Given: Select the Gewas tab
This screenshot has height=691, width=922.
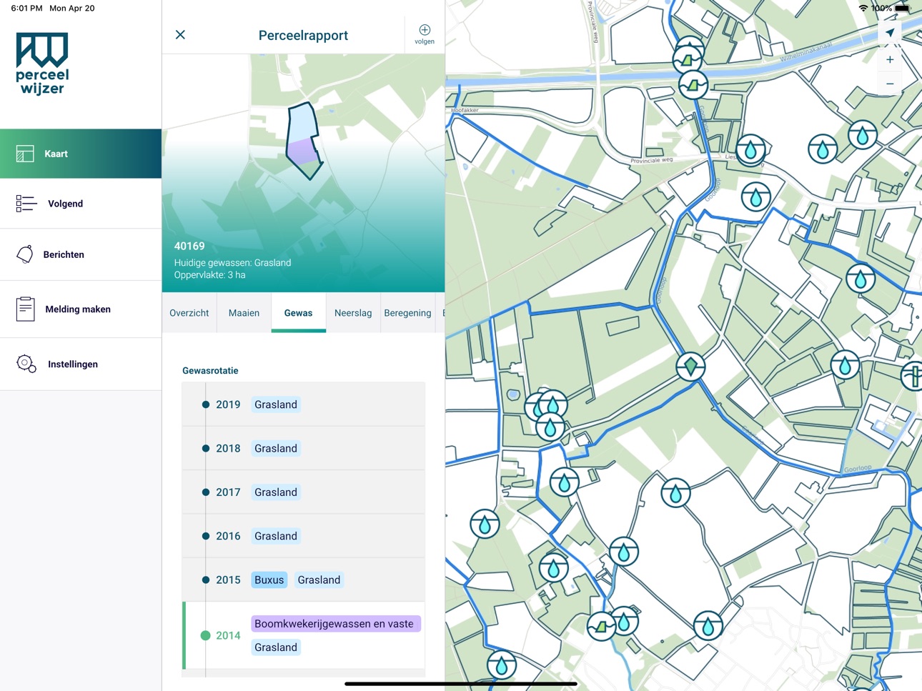Looking at the screenshot, I should coord(298,313).
